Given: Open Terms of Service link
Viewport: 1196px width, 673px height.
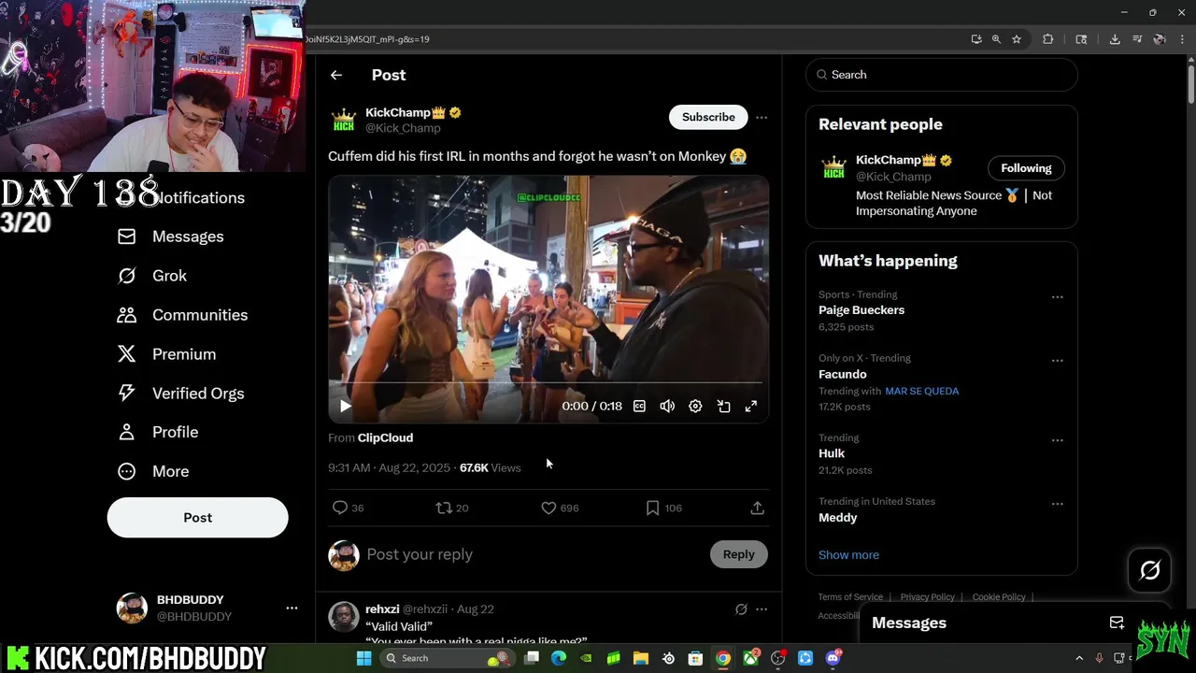Looking at the screenshot, I should [850, 597].
